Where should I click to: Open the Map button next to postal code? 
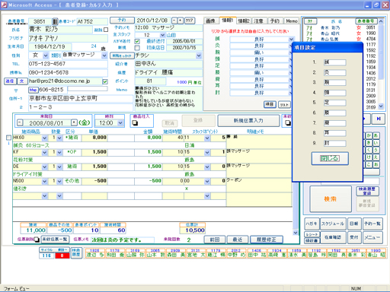33,90
